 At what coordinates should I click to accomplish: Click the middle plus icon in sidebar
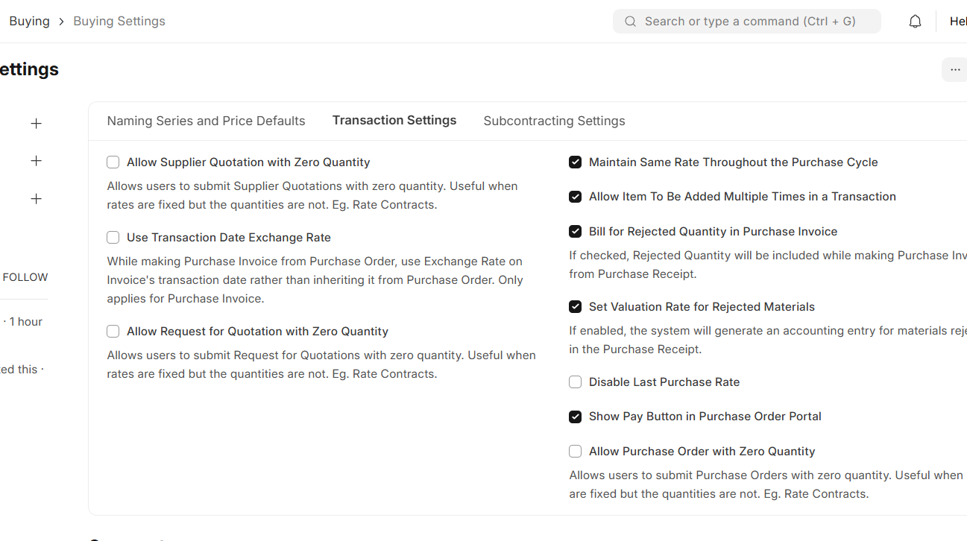(36, 161)
